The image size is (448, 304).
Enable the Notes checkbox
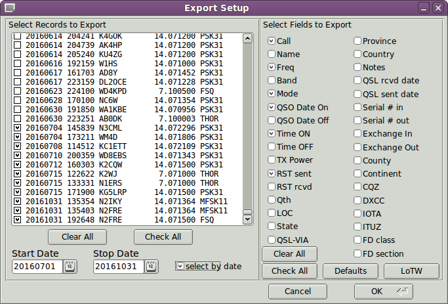coord(357,67)
